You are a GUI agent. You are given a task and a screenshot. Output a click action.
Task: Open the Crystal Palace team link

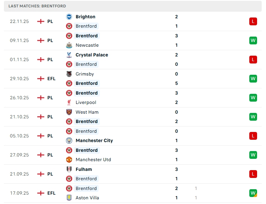click(92, 55)
